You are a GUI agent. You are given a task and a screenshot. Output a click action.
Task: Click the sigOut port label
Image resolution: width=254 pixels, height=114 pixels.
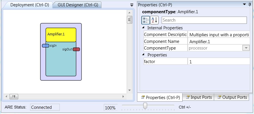(67, 50)
